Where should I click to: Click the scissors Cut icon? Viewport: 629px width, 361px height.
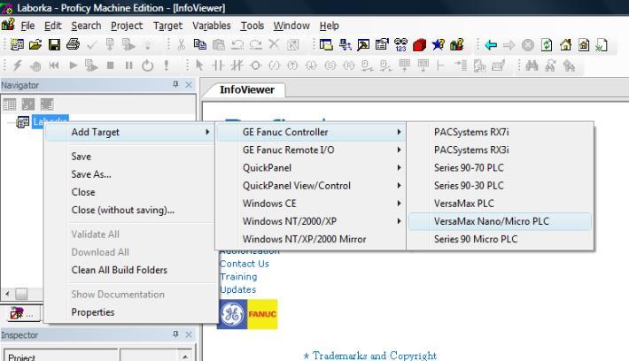coord(182,44)
